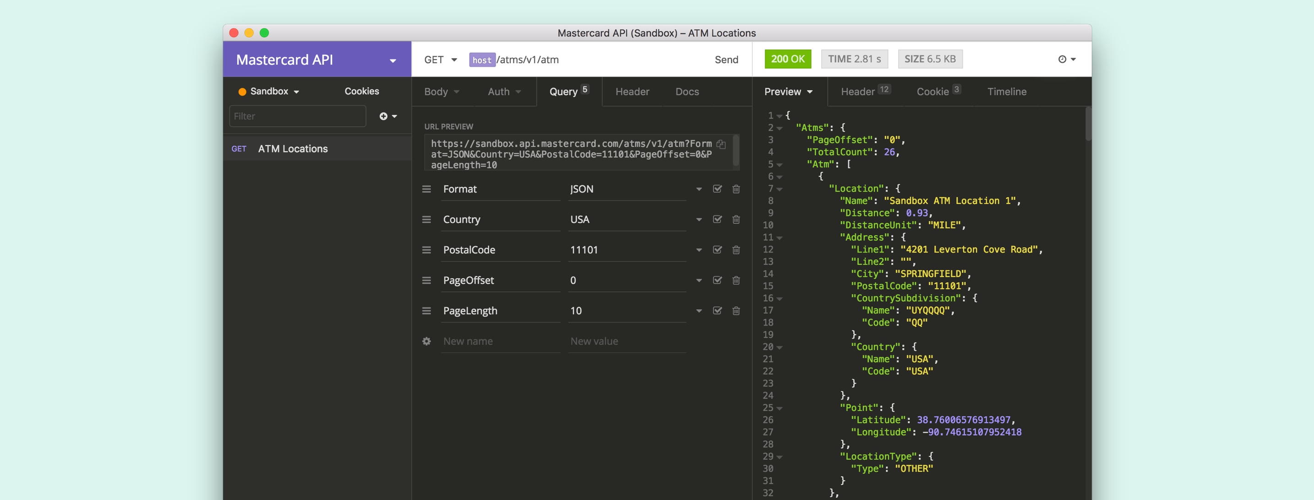Click the Send button
The height and width of the screenshot is (500, 1314).
click(x=726, y=59)
